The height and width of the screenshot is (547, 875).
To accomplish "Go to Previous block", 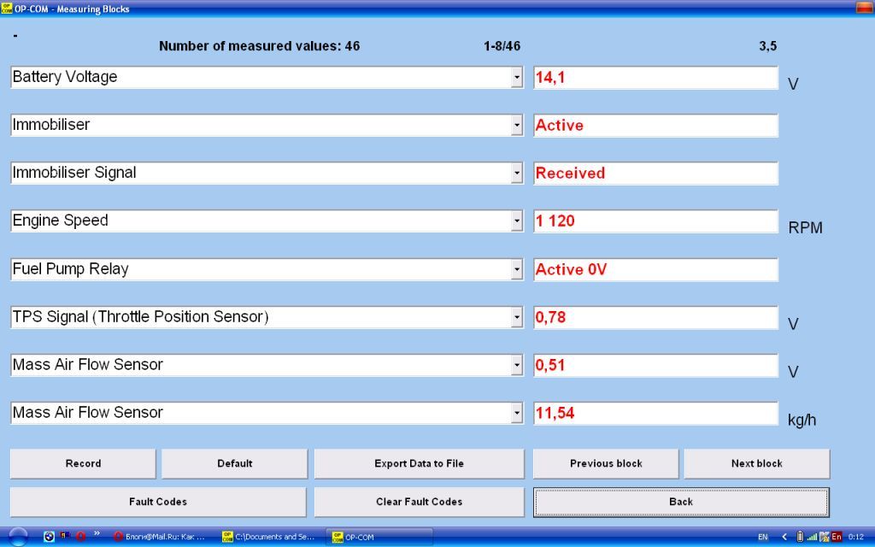I will tap(606, 464).
